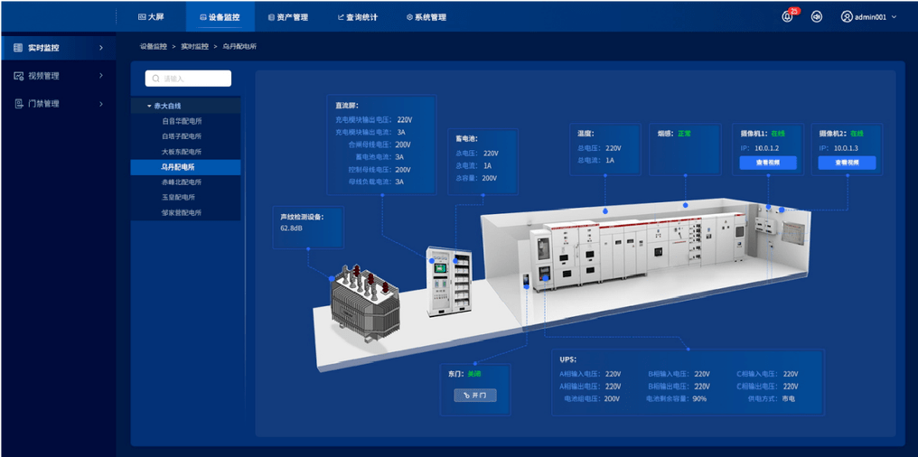Select 门禁管理 in the sidebar menu
Screen dimensions: 918x457
[x=58, y=104]
